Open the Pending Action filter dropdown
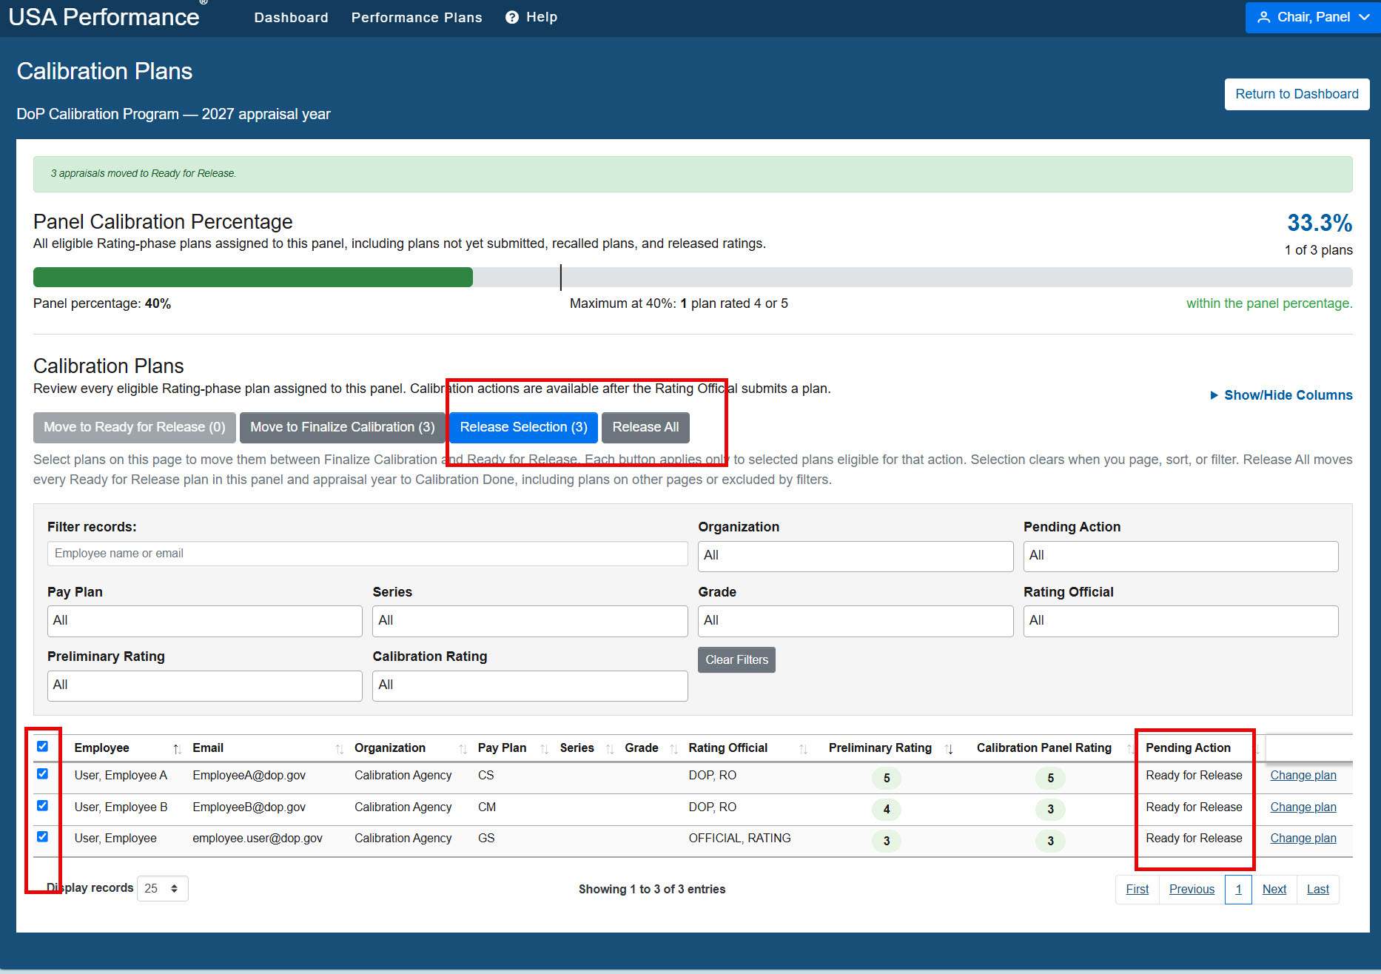Image resolution: width=1381 pixels, height=974 pixels. 1180,556
